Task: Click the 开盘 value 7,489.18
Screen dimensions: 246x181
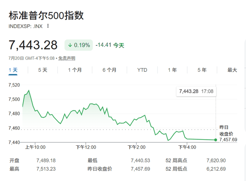Action: (46, 160)
